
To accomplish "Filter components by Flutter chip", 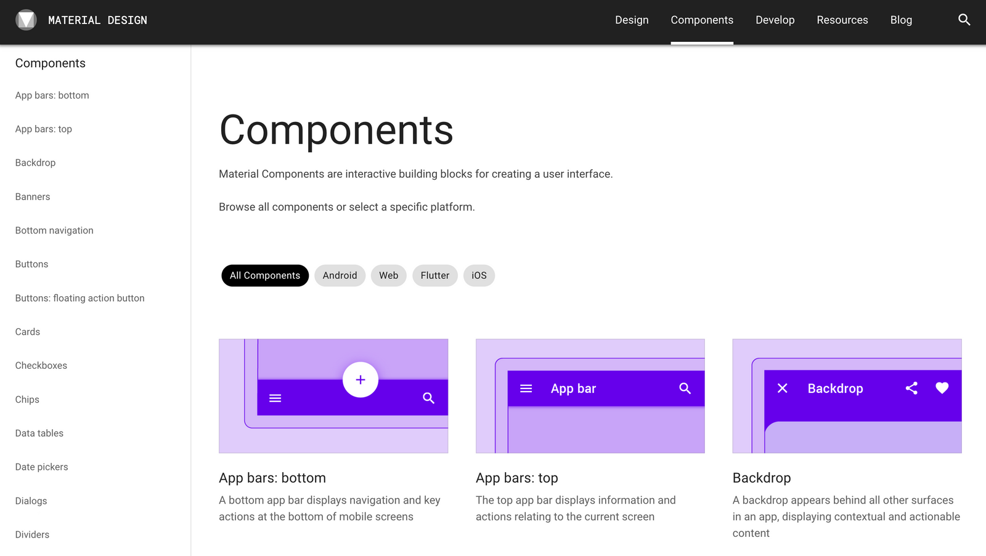I will [x=435, y=275].
